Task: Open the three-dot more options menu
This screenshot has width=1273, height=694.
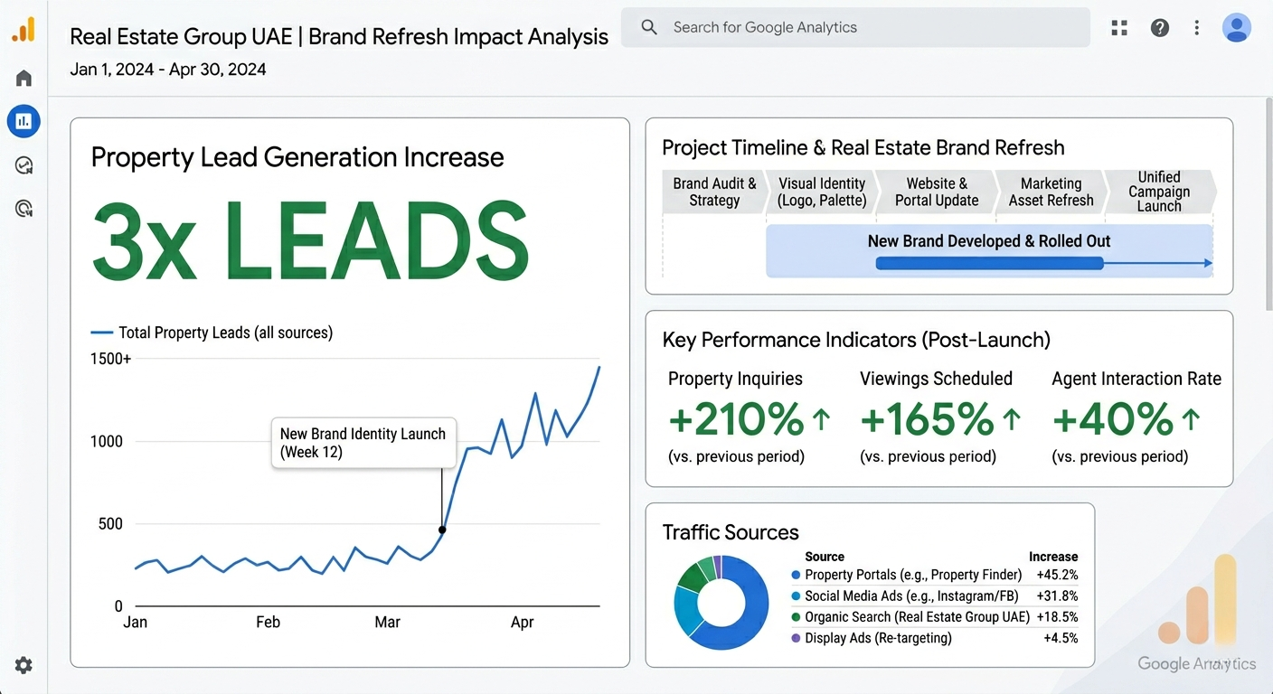Action: [1197, 28]
